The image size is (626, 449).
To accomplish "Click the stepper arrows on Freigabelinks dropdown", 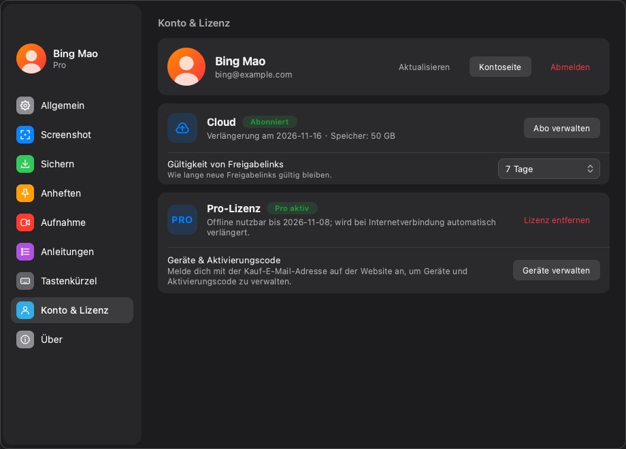I will pyautogui.click(x=590, y=169).
